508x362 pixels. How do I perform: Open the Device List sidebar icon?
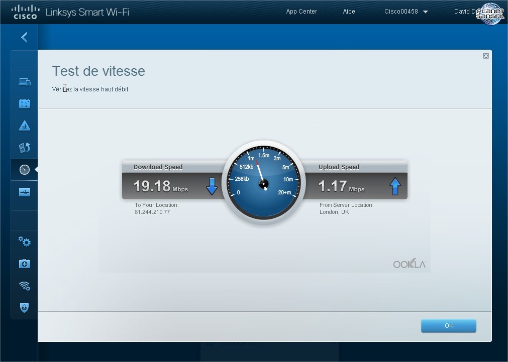(25, 82)
